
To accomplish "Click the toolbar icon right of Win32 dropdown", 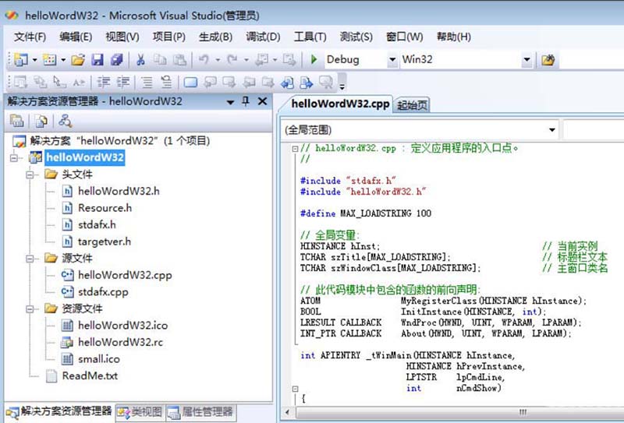I will point(548,60).
